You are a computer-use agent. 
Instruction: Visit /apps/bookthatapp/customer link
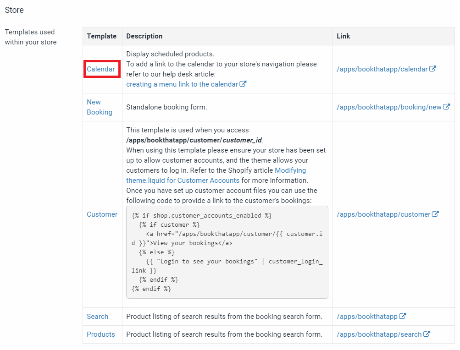(x=383, y=214)
